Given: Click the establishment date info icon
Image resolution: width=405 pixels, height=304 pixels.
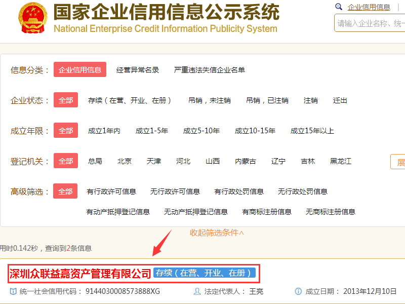Looking at the screenshot, I should [298, 291].
